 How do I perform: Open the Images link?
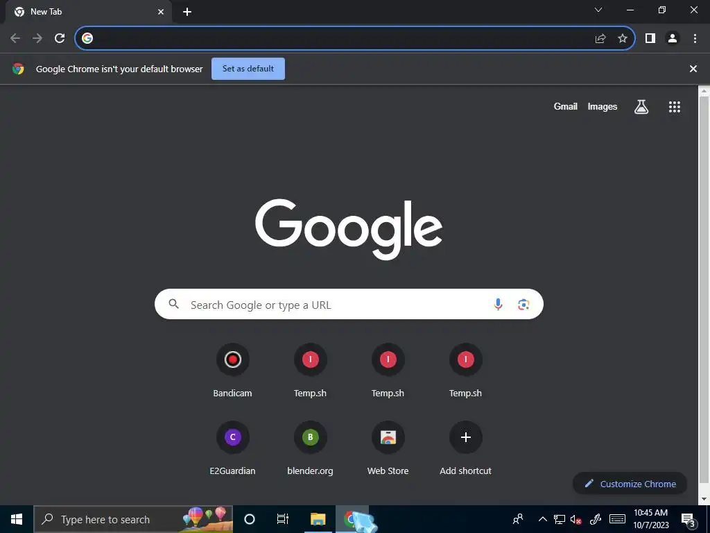[x=603, y=106]
